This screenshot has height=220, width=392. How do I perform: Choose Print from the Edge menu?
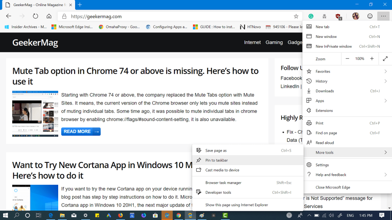(347, 123)
